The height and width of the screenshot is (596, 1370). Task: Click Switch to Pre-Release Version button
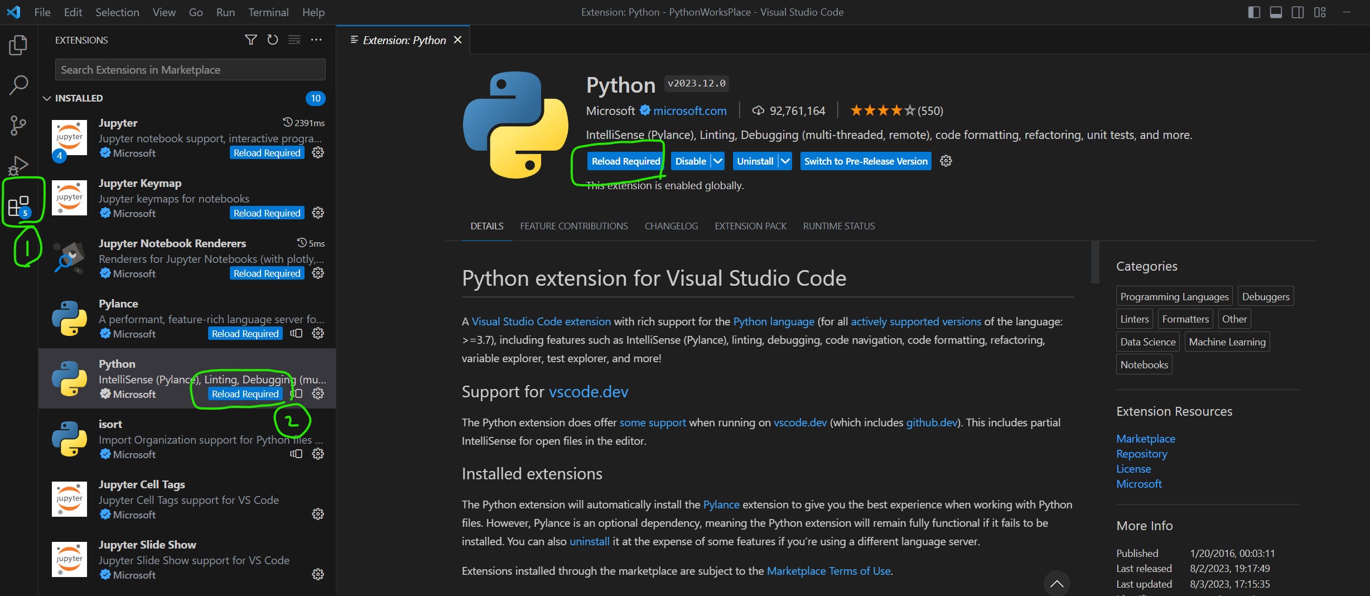[866, 161]
